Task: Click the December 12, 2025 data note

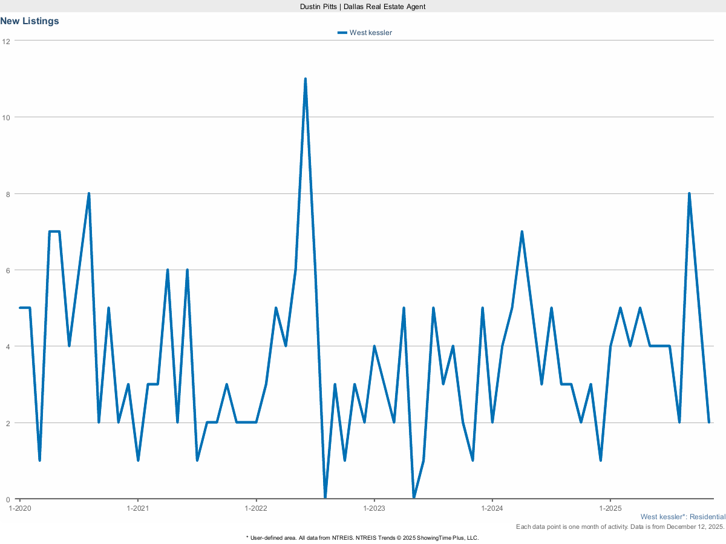Action: click(x=619, y=526)
